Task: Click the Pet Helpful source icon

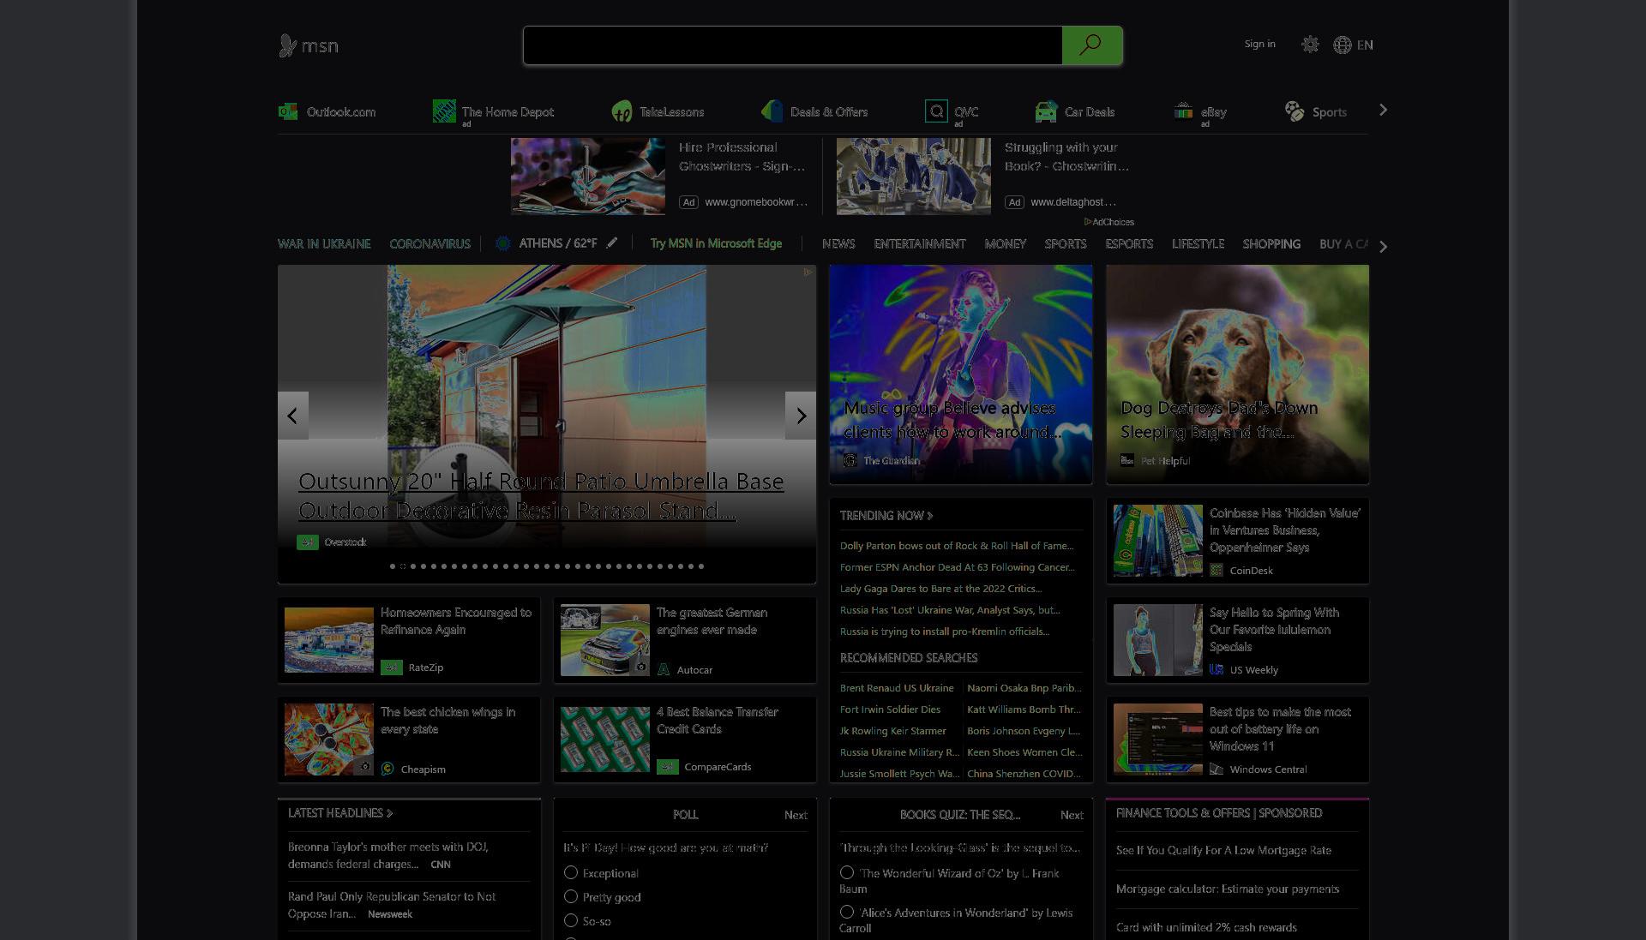Action: 1127,460
